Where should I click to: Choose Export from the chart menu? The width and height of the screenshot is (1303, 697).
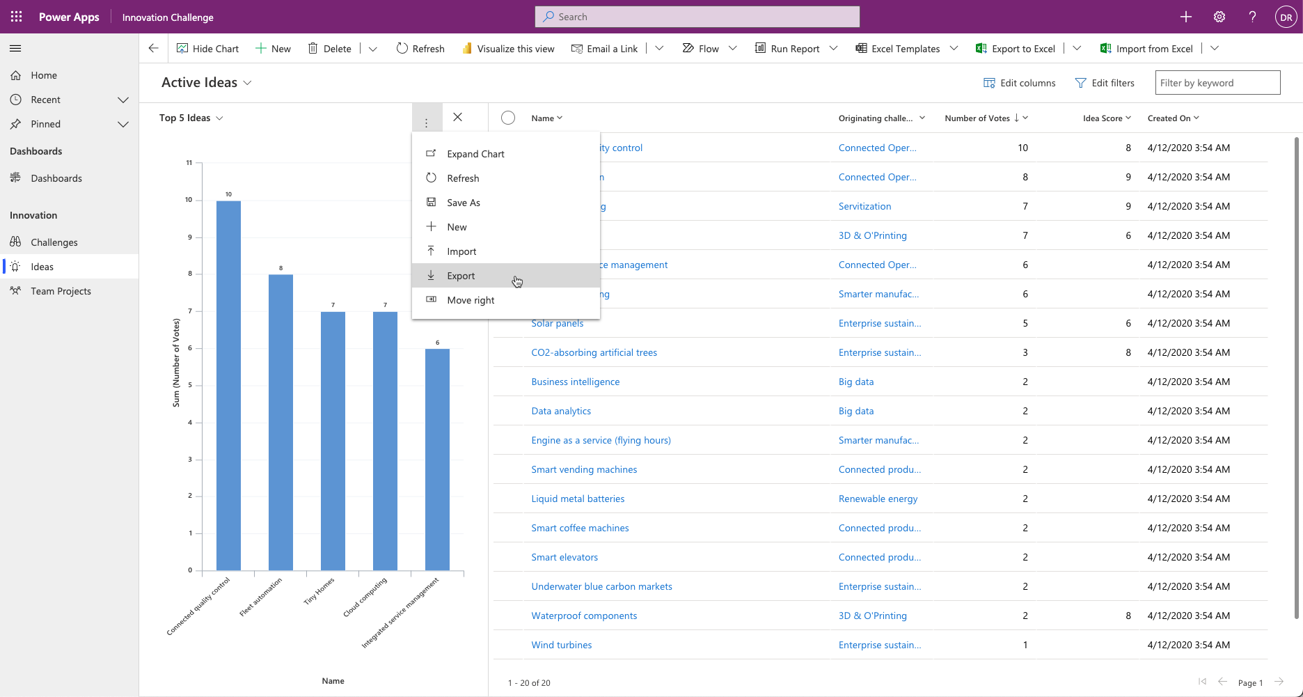[461, 275]
